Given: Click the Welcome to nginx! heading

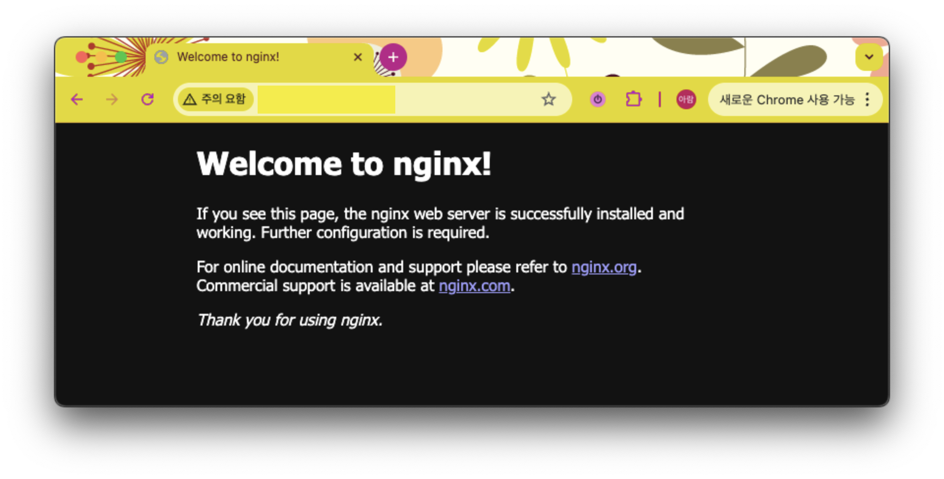Looking at the screenshot, I should tap(344, 164).
